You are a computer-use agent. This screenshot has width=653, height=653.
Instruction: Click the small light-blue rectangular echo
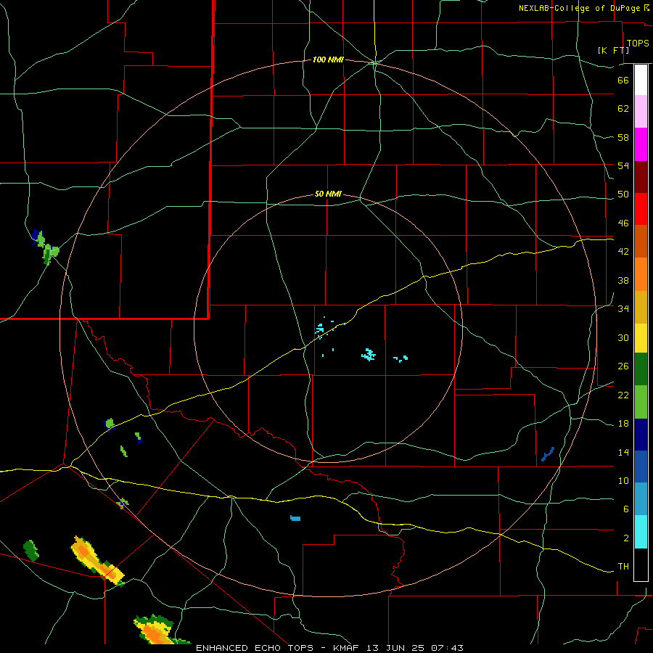click(x=295, y=518)
